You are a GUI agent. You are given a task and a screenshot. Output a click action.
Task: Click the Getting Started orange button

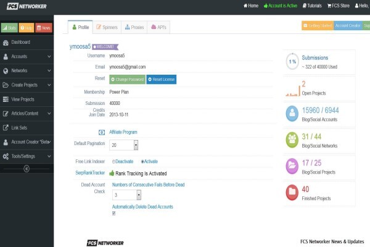[318, 25]
